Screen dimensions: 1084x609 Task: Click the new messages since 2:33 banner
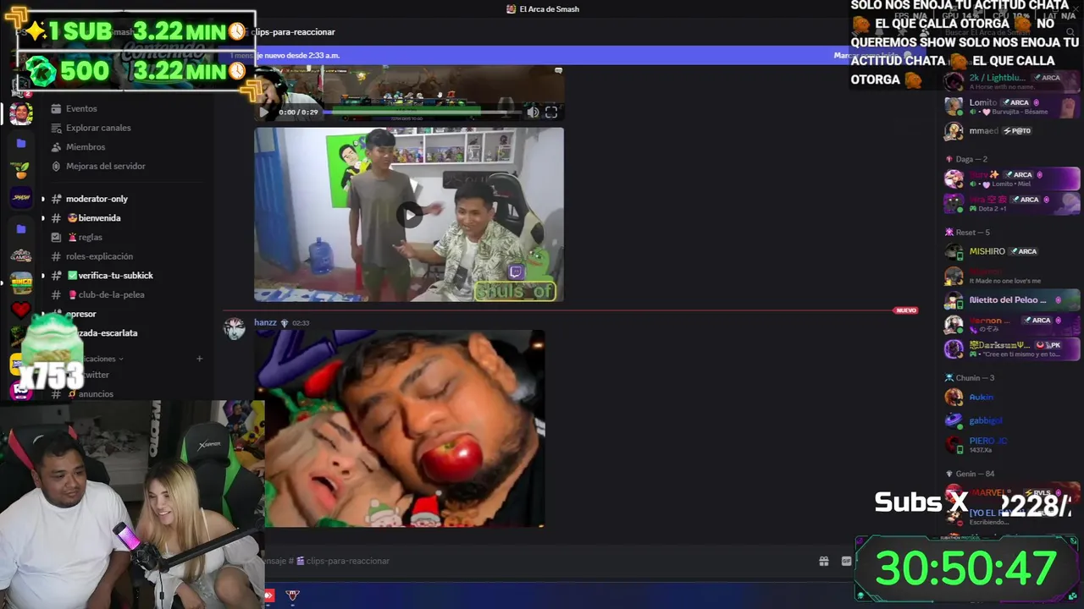[284, 56]
